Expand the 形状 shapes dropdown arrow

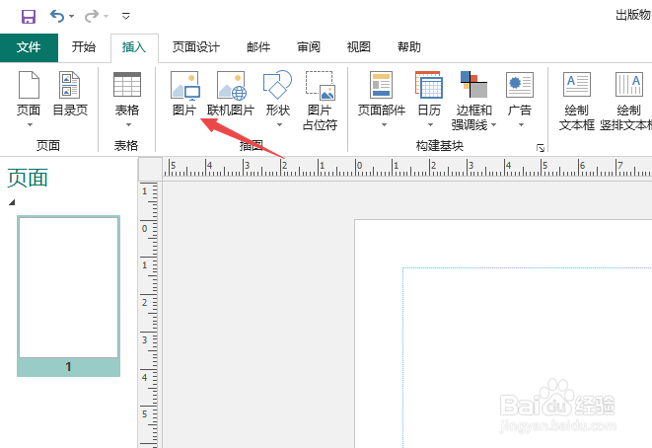pyautogui.click(x=279, y=125)
